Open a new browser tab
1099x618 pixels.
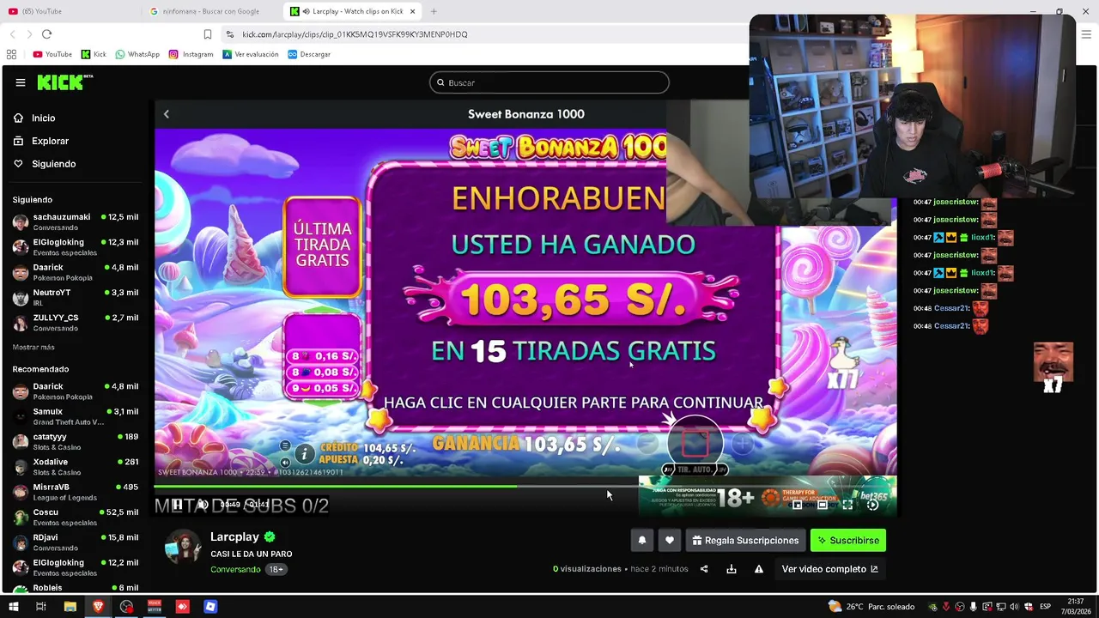(434, 11)
